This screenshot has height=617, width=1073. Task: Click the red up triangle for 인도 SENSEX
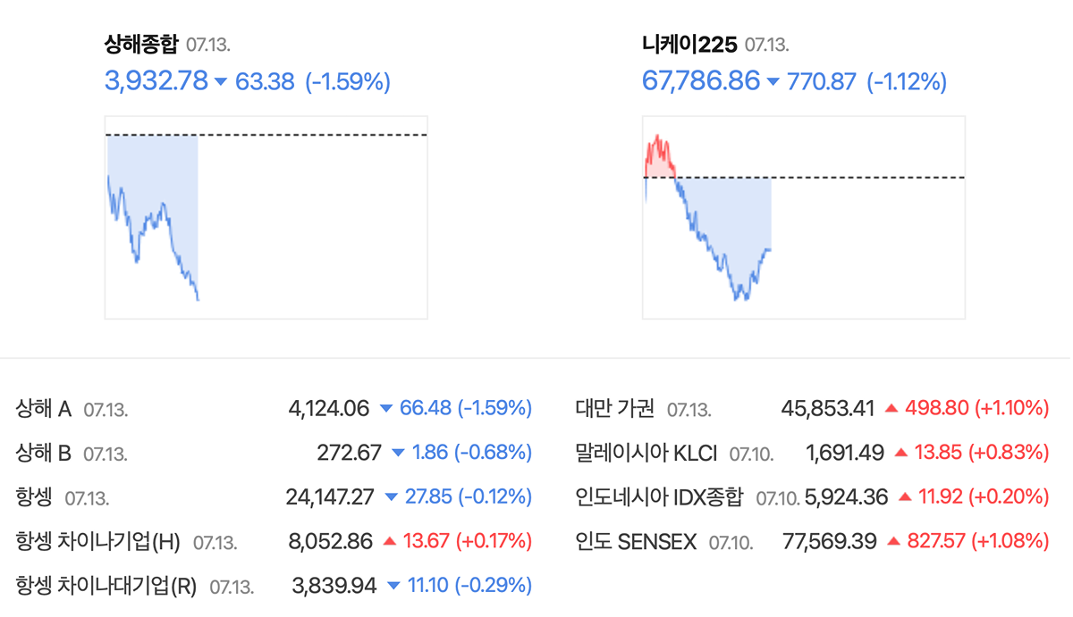(893, 540)
